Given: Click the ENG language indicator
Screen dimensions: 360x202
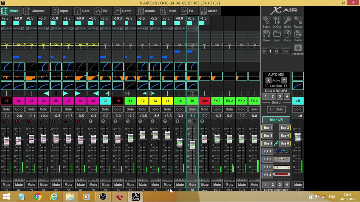Looking at the screenshot, I should tap(332, 197).
